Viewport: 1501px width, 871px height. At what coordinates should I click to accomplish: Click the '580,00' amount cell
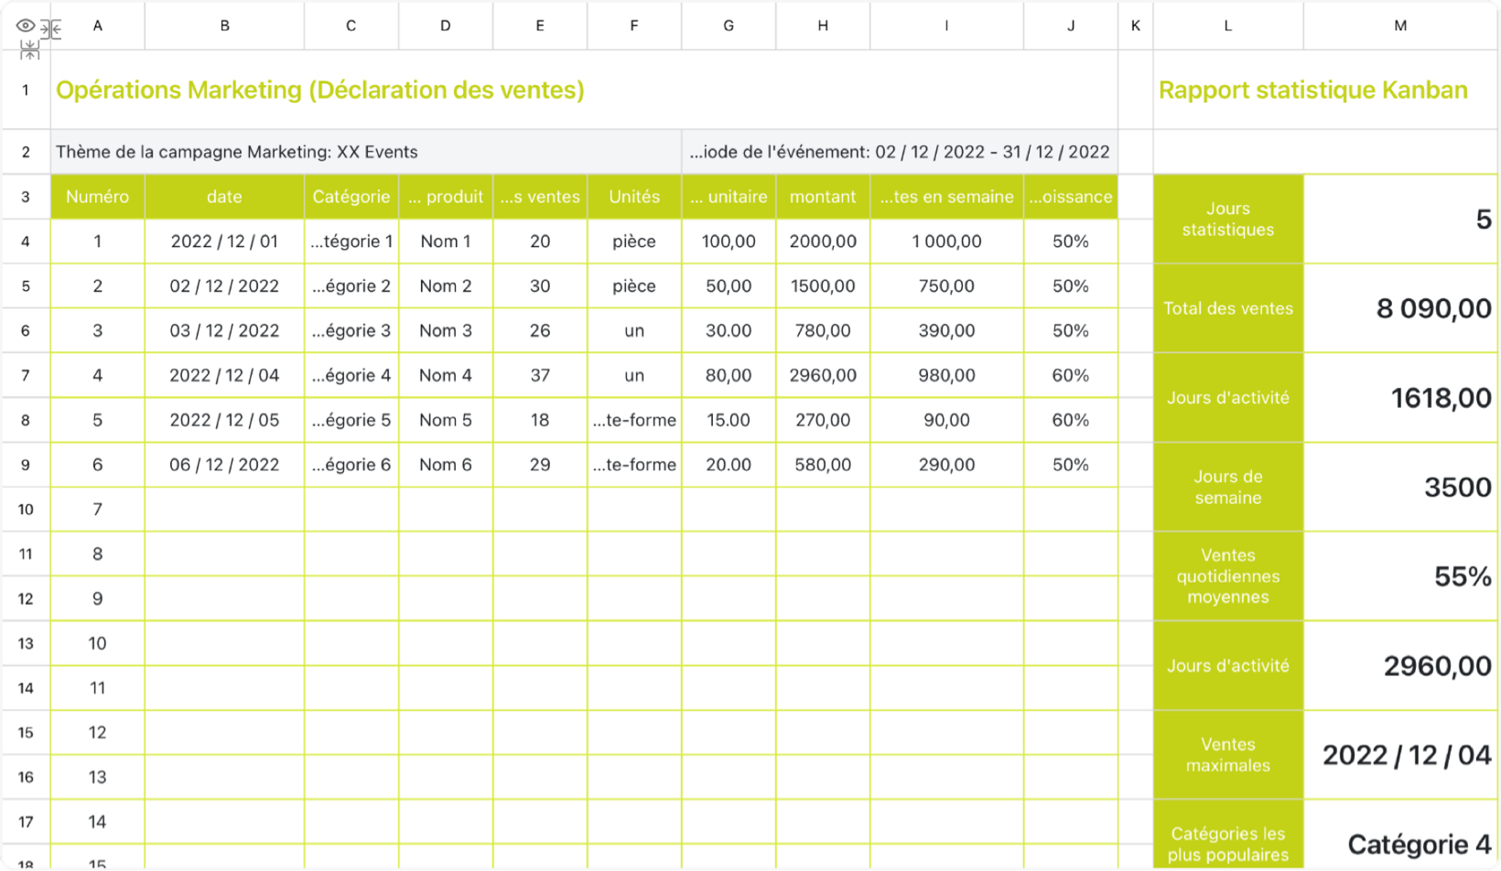(x=823, y=465)
